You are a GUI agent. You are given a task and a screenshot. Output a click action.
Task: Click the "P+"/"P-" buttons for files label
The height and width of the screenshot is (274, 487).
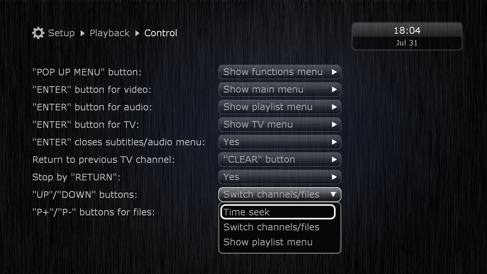point(94,212)
